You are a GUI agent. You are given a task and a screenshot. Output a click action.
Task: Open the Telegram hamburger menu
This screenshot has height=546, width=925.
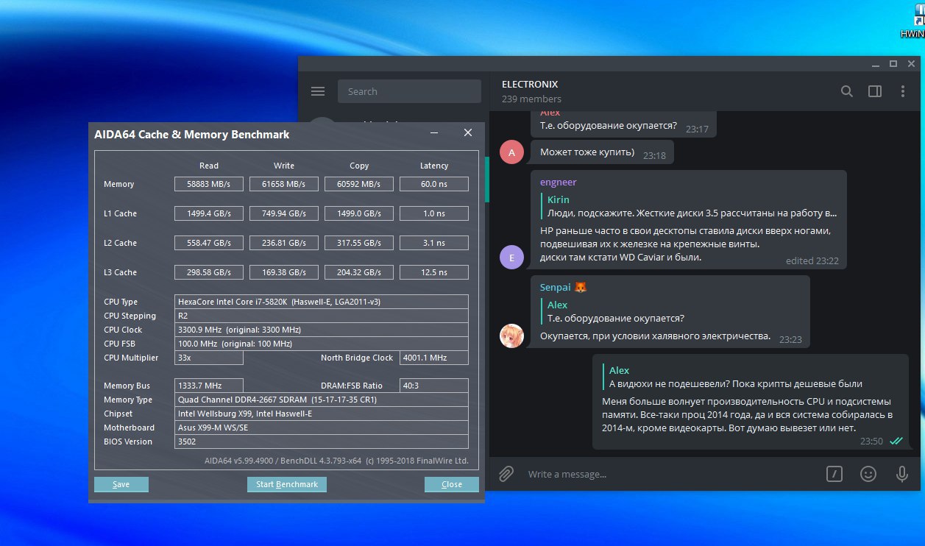[318, 91]
